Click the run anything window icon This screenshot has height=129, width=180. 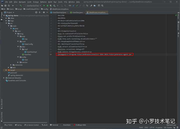[x=99, y=5]
